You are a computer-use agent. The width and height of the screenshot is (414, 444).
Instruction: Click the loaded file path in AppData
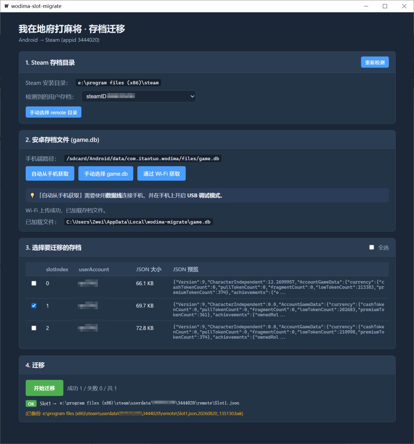138,222
